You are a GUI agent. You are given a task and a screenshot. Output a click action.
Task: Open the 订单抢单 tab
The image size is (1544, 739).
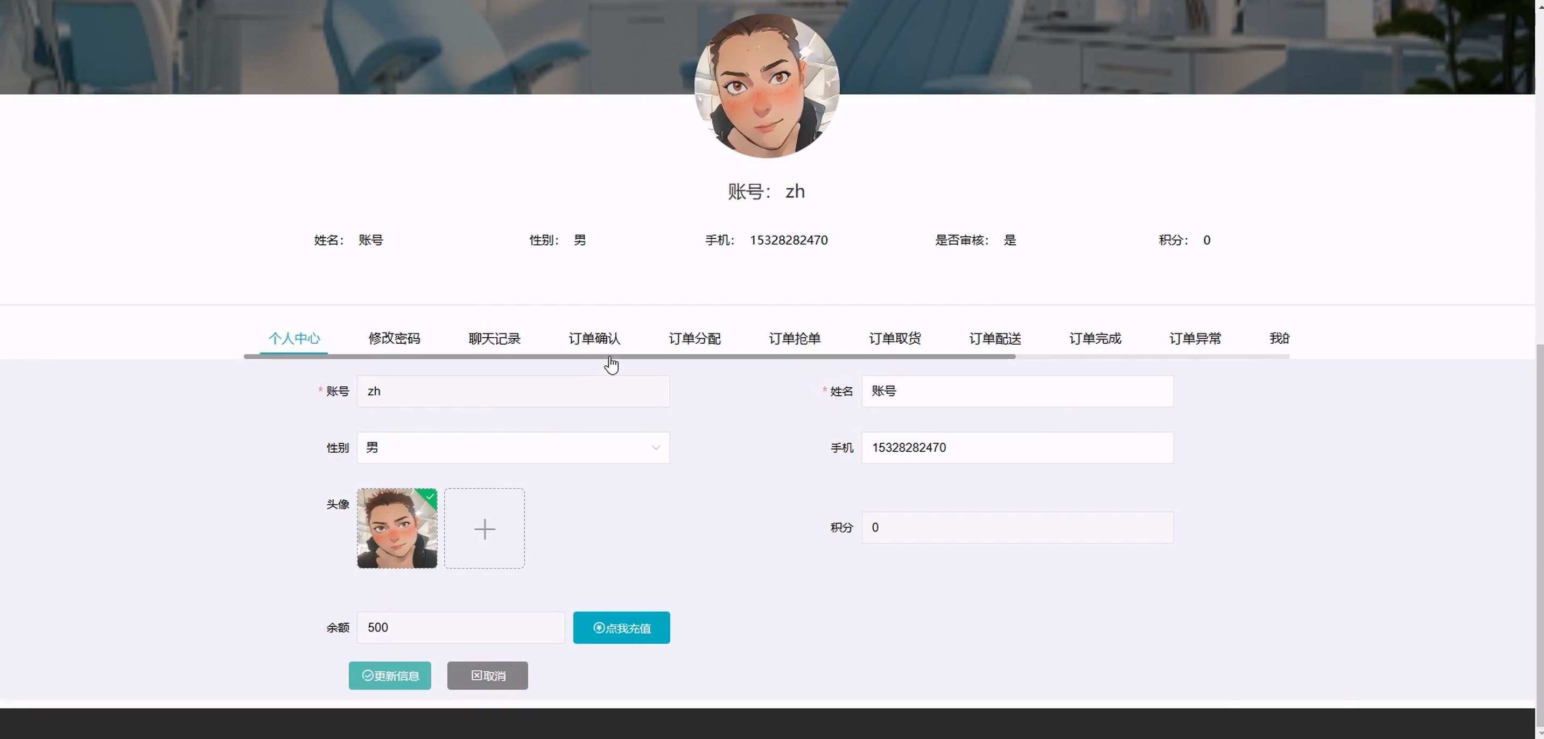(x=794, y=338)
